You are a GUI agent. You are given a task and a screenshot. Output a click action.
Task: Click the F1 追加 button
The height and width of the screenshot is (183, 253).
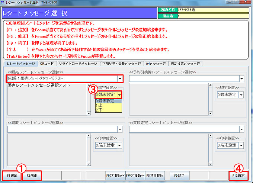pos(12,176)
